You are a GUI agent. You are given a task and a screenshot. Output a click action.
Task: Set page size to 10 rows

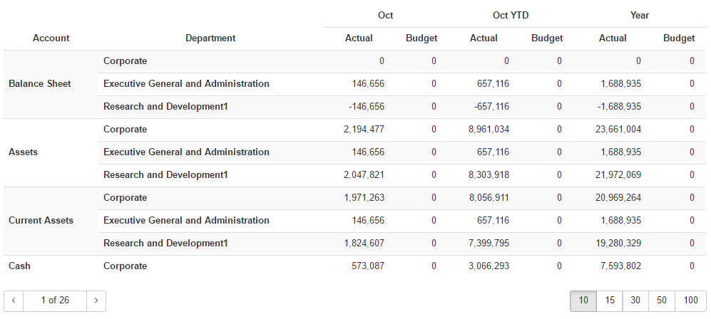[583, 300]
